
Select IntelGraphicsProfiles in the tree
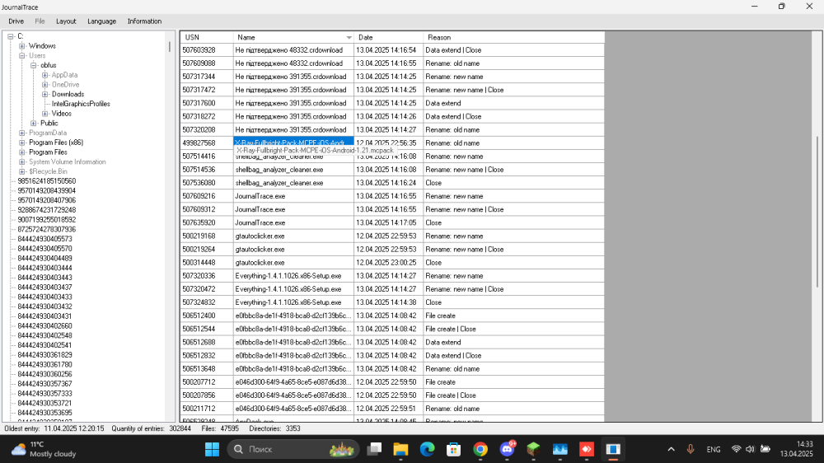(x=81, y=104)
